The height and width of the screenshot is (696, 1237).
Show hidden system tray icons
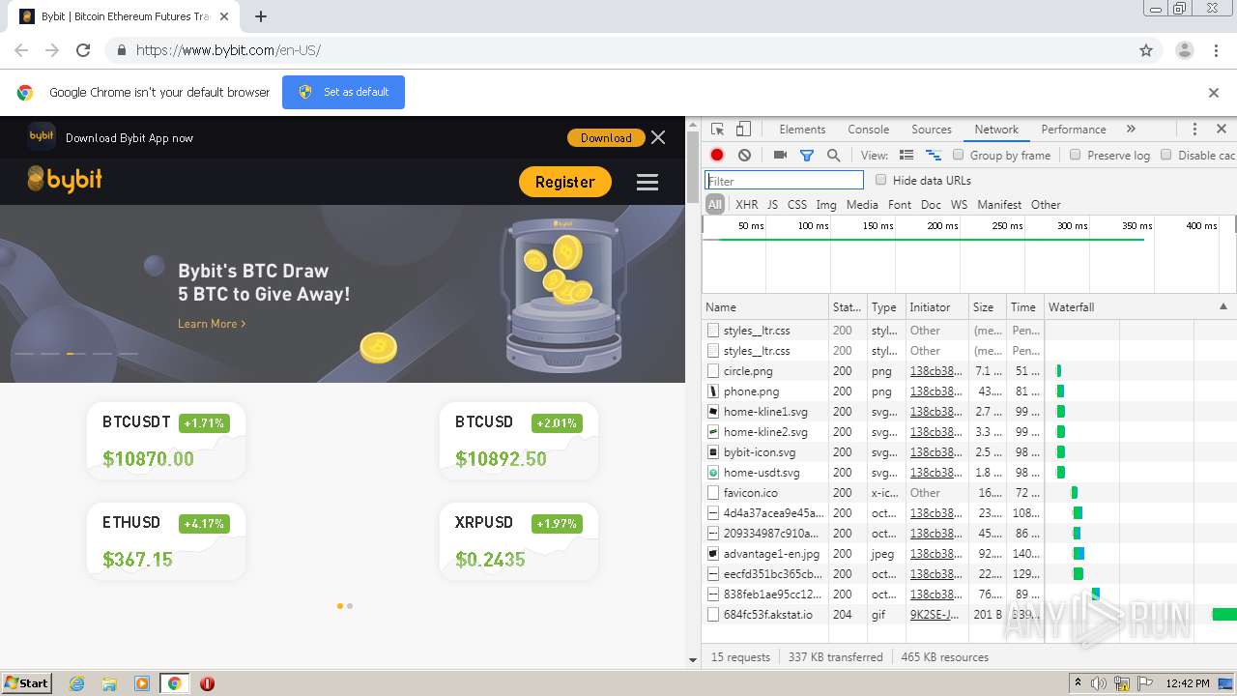pos(1079,682)
